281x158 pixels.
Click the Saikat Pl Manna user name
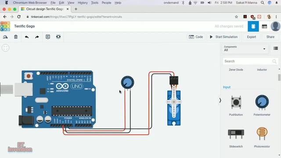(x=246, y=3)
